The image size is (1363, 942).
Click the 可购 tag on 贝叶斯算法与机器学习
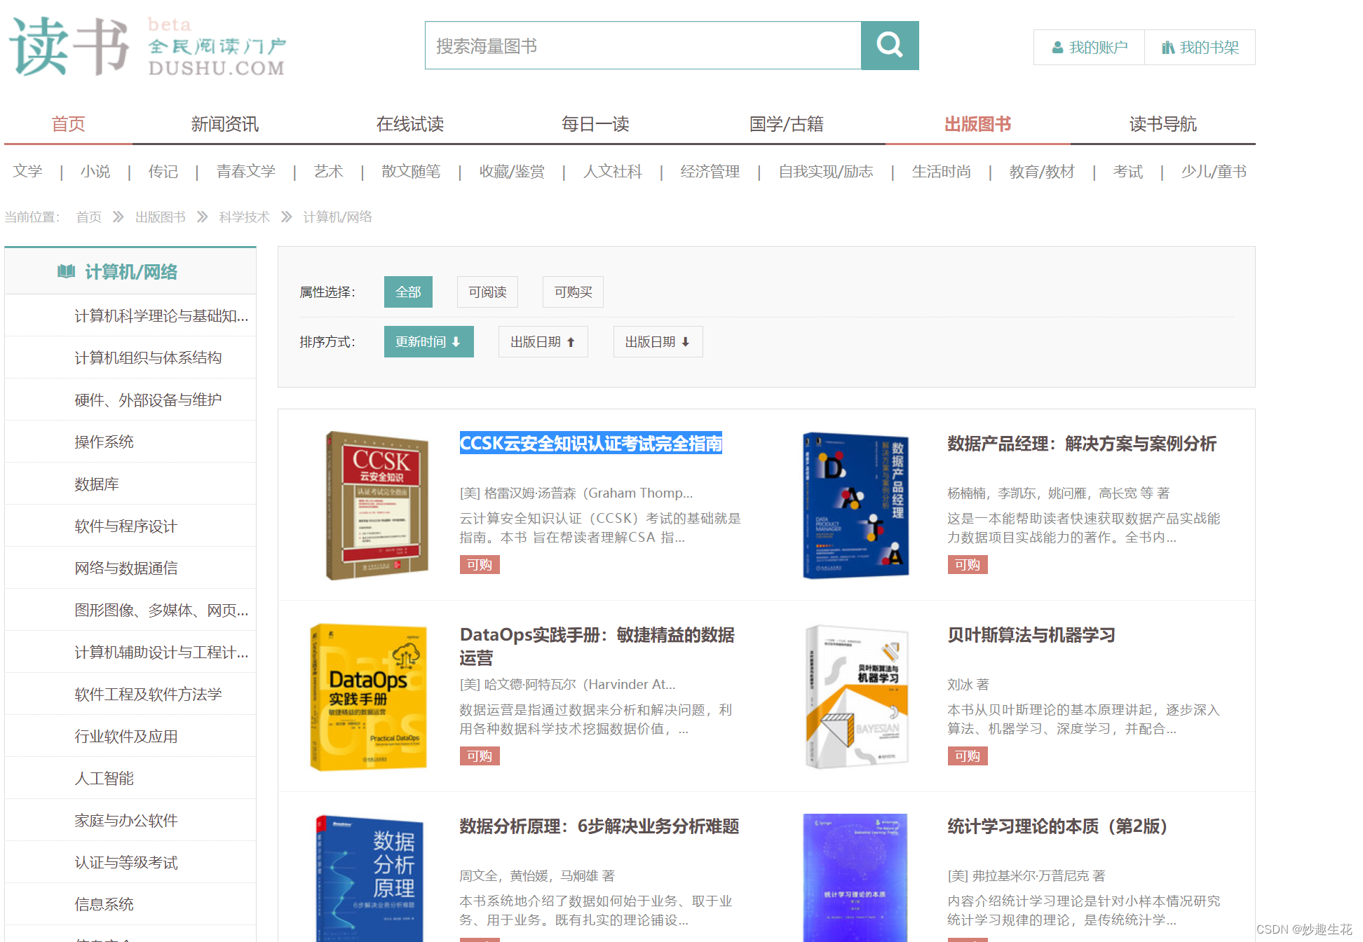pyautogui.click(x=968, y=756)
